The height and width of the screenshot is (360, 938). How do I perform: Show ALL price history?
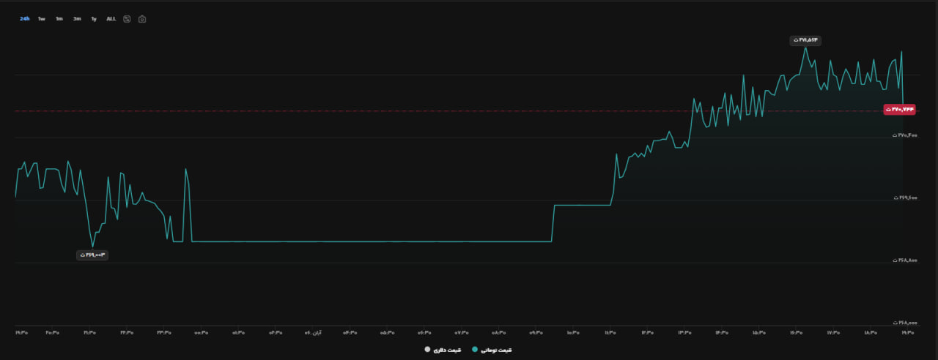[x=111, y=19]
